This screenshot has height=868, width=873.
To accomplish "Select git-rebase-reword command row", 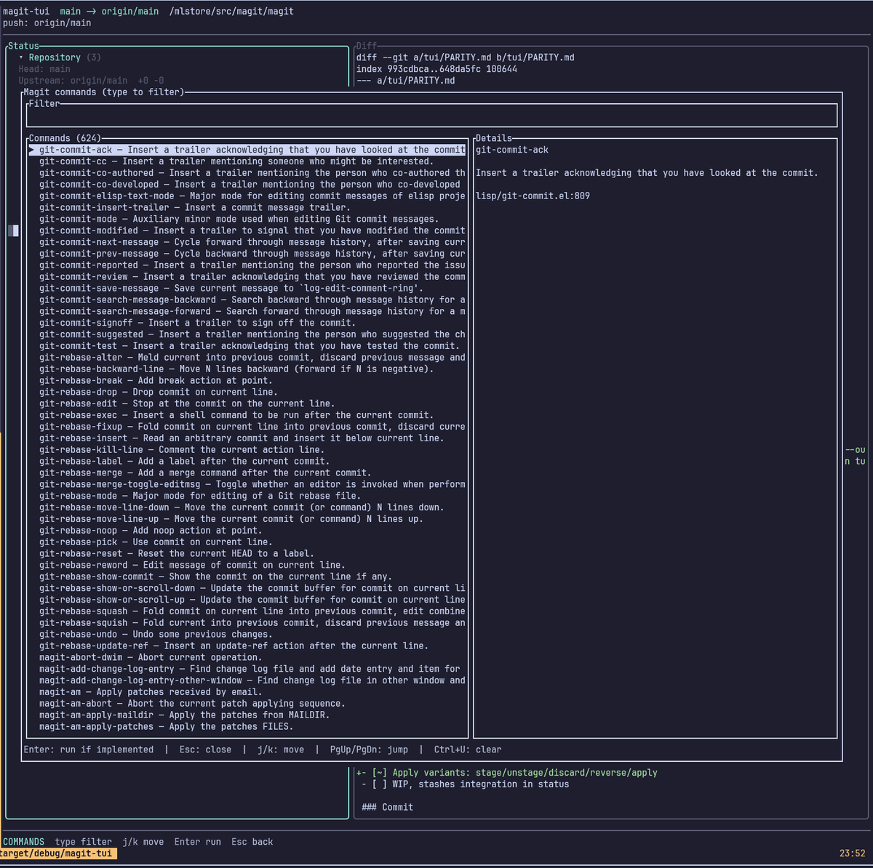I will (x=247, y=565).
